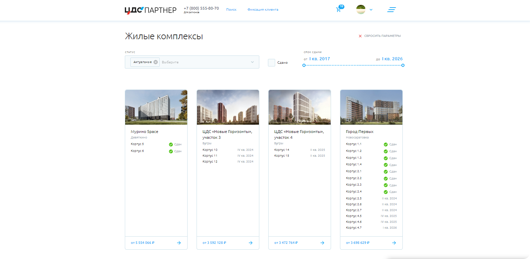Click the green check for Корпус 2.2
Image resolution: width=530 pixels, height=259 pixels.
point(386,178)
